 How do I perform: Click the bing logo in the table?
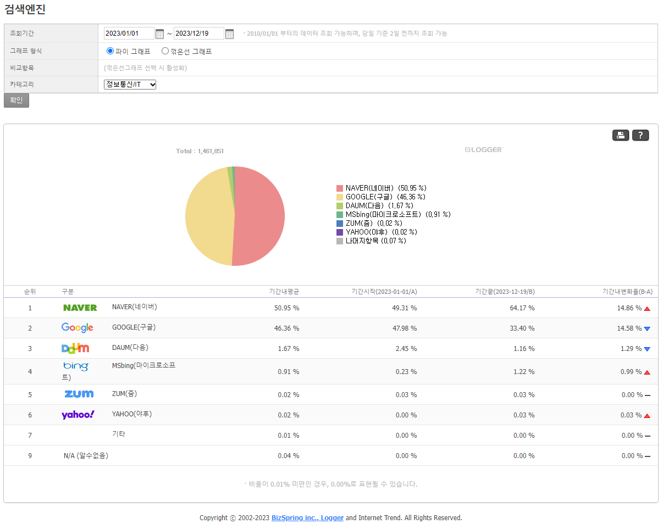(x=76, y=366)
